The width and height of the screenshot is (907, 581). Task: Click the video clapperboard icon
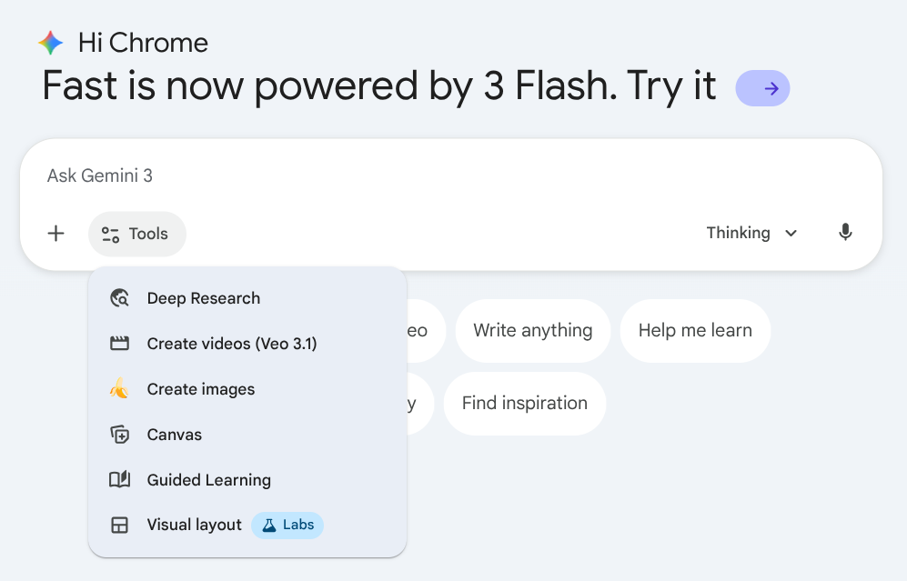tap(119, 344)
